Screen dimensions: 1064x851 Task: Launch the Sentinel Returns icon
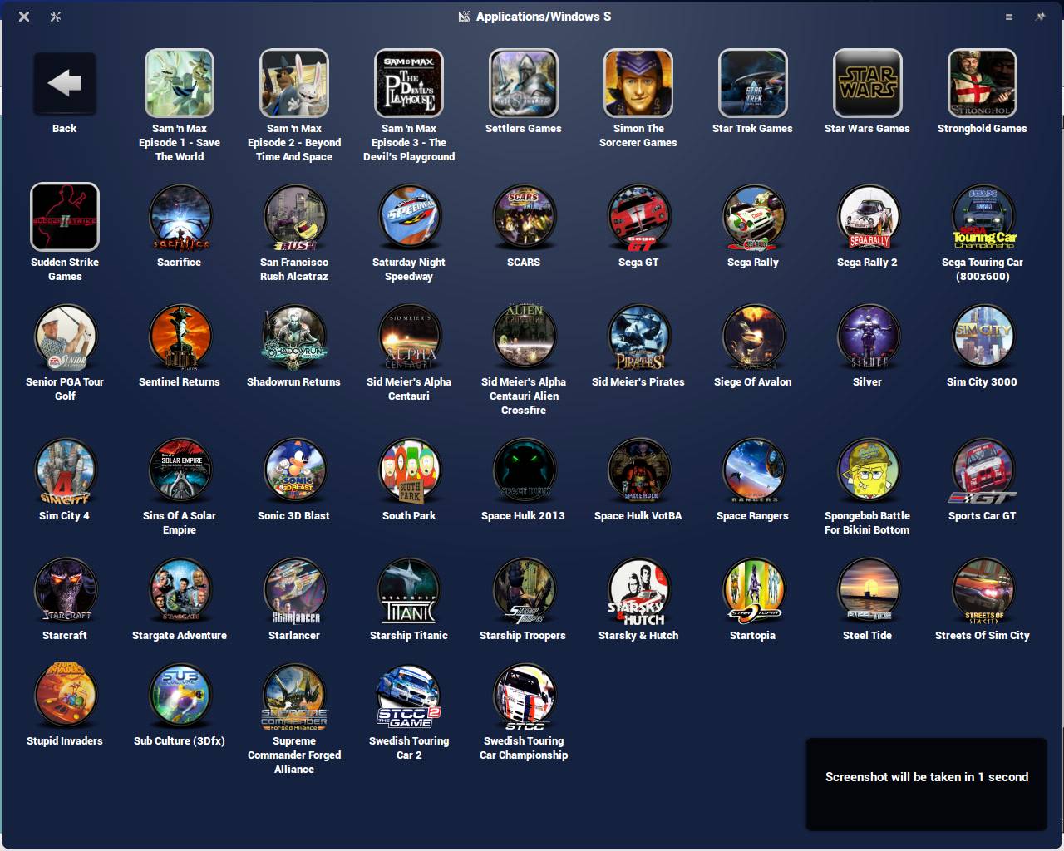180,337
